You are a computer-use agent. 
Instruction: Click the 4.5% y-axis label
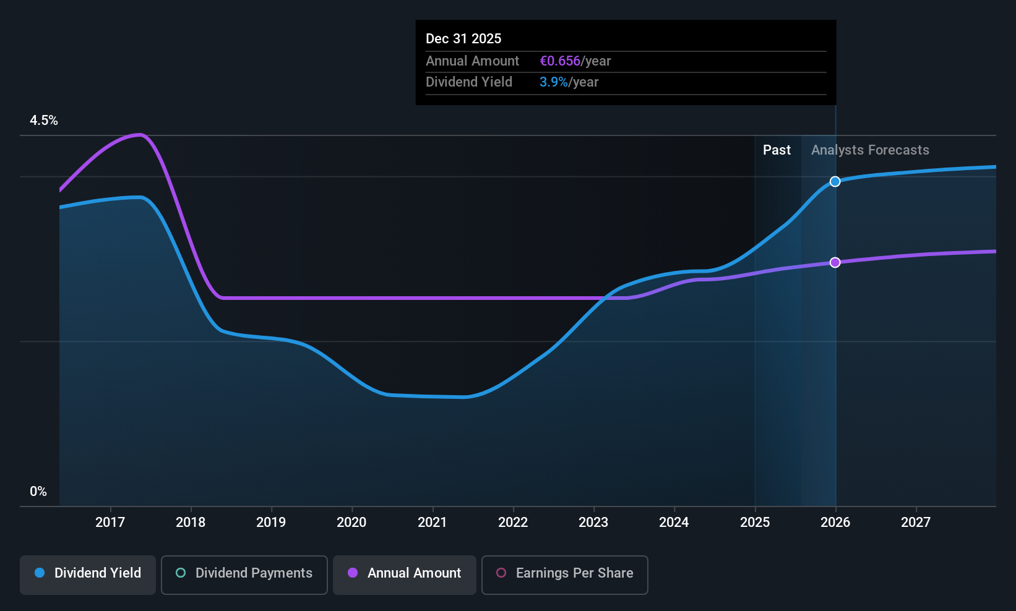click(x=44, y=121)
